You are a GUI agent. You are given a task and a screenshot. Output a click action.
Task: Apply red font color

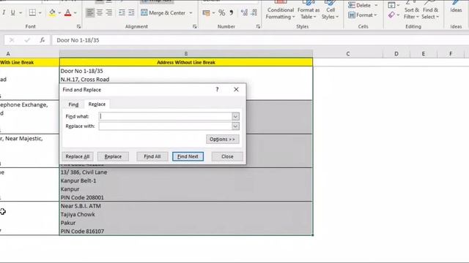[x=68, y=13]
